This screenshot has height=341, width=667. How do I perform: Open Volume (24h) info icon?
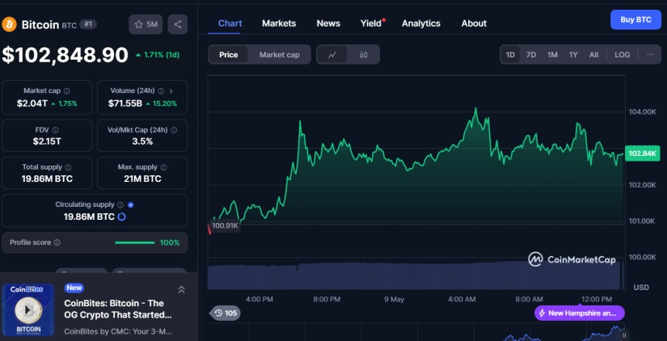pos(161,91)
